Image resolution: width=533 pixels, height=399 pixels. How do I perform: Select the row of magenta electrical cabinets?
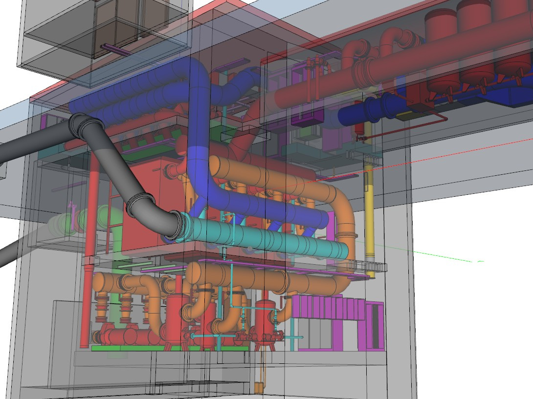(x=338, y=322)
